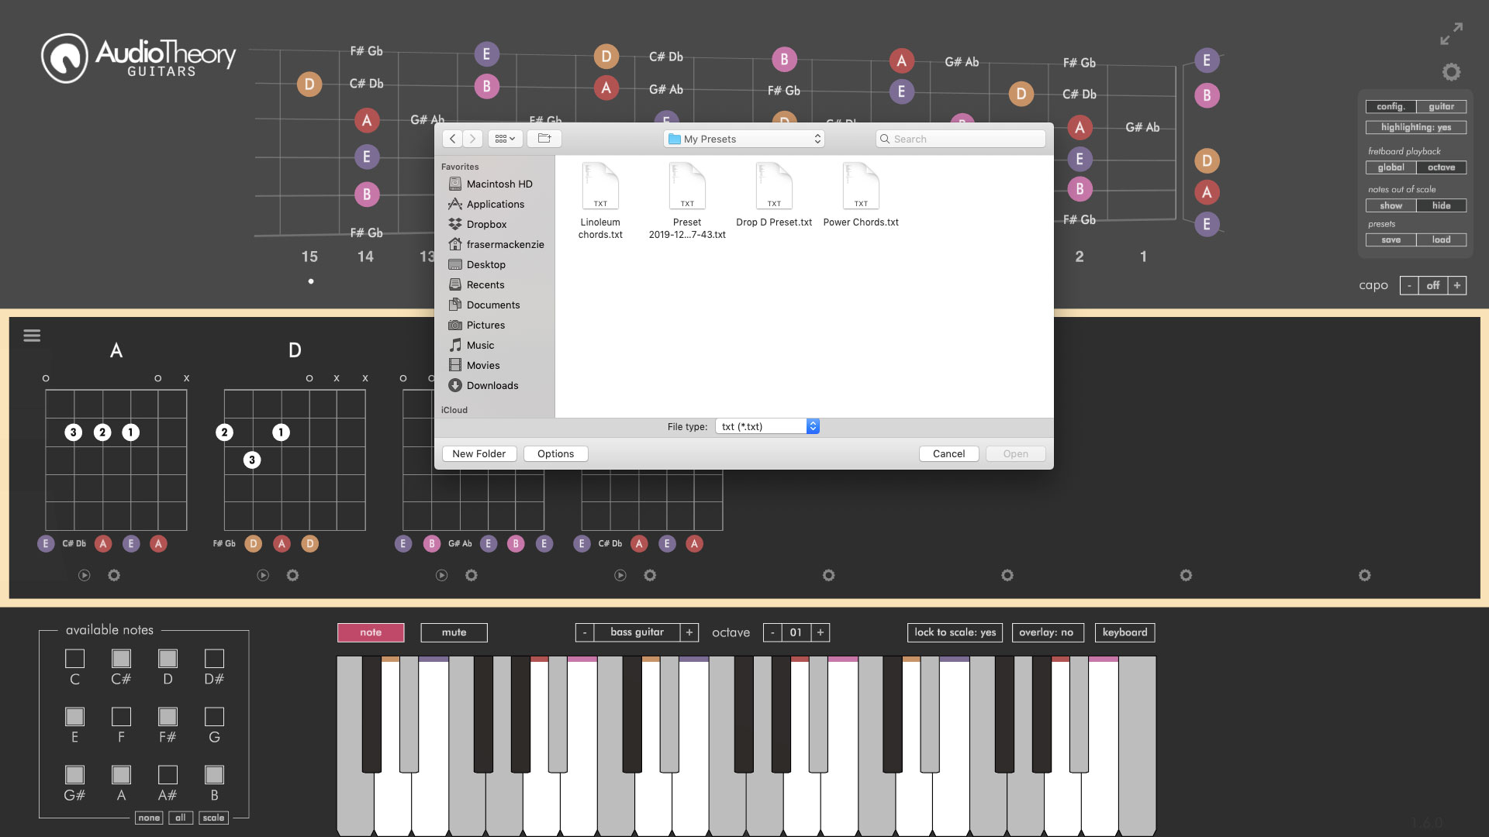1489x837 pixels.
Task: Open the My Presets location dropdown
Action: pos(744,139)
